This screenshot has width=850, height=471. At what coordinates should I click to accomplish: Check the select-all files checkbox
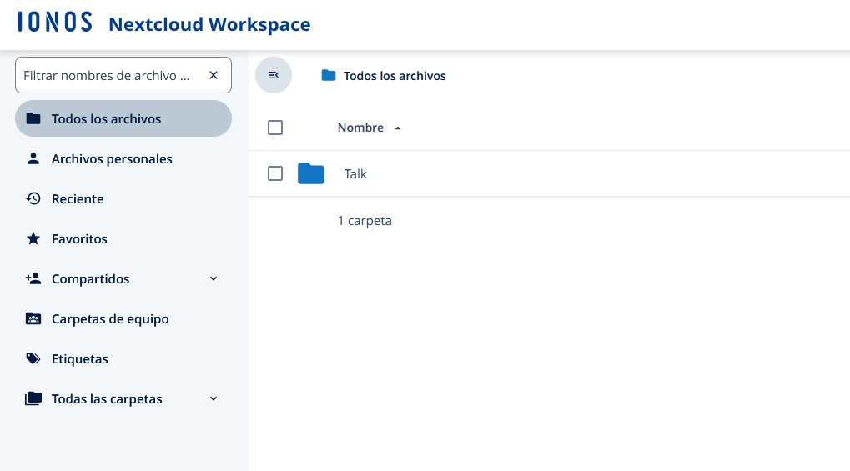pos(275,128)
